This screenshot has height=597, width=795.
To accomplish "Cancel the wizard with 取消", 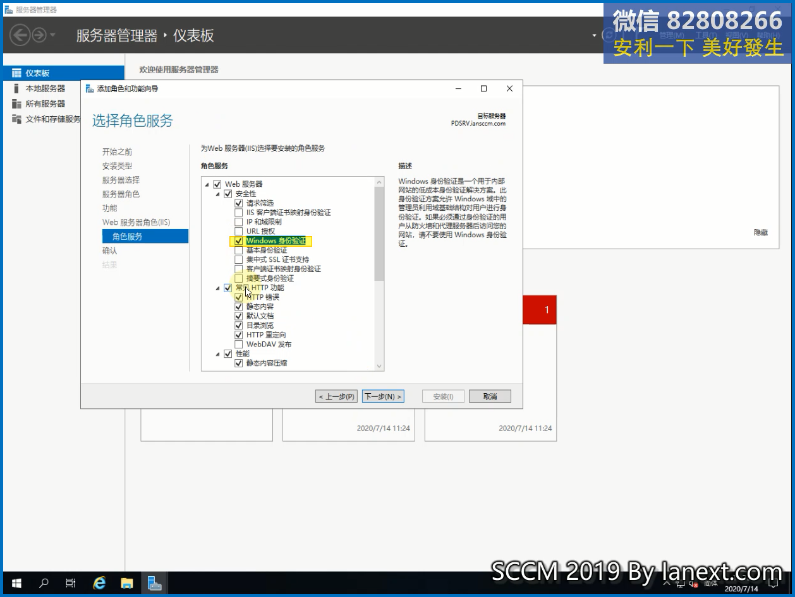I will (490, 396).
